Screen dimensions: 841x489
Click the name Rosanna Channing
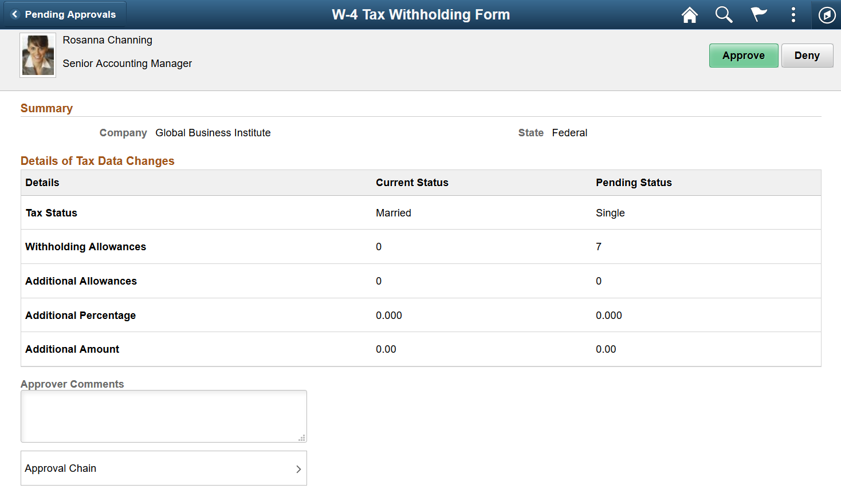pos(108,40)
